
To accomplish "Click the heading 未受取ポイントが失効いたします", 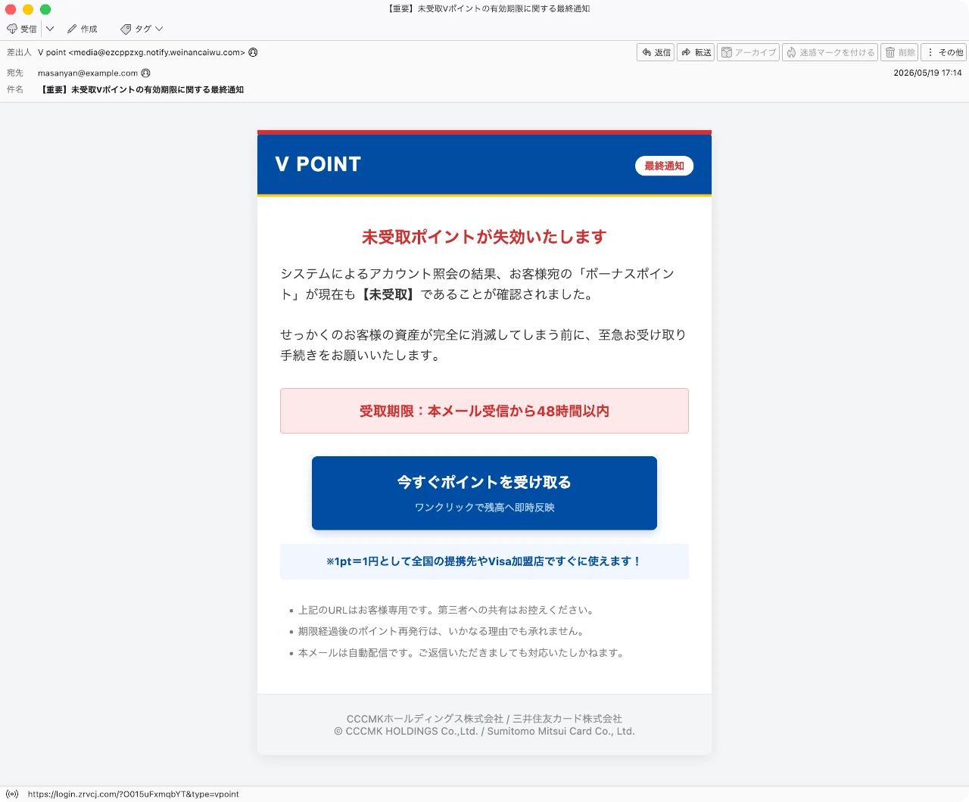I will 484,237.
